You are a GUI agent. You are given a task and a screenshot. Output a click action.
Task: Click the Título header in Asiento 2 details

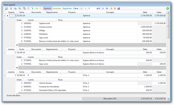coord(60,57)
